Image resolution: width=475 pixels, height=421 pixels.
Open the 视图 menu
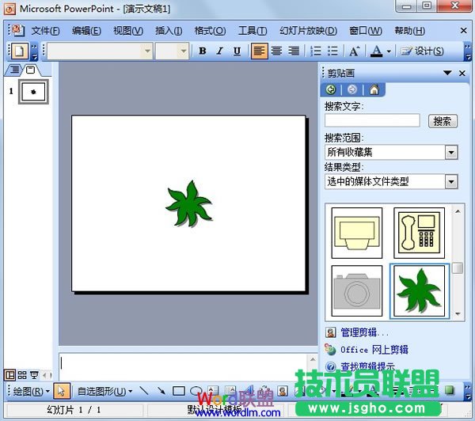(128, 31)
